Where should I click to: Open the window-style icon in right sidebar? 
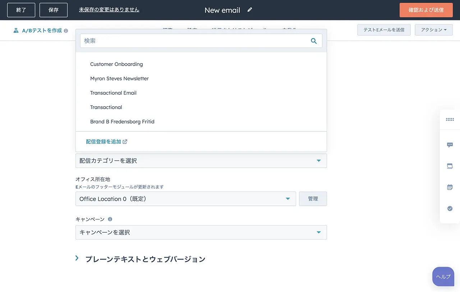point(450,166)
